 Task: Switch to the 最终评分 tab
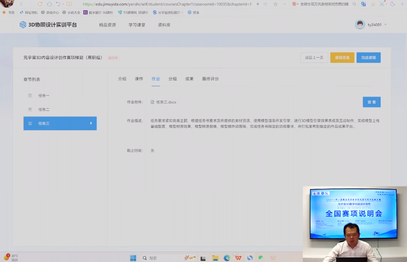pos(210,79)
